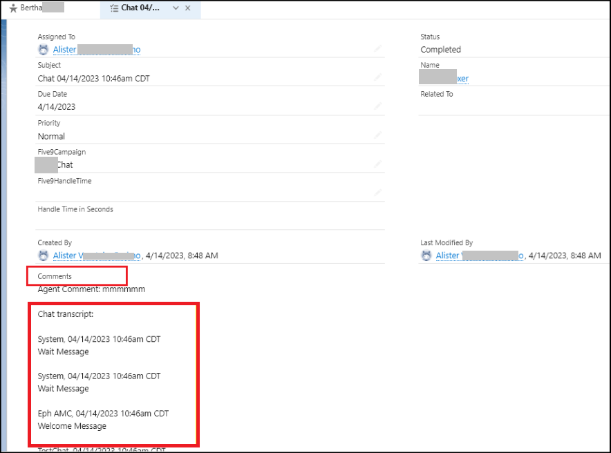Edit the Assigned To field pencil

[x=377, y=48]
